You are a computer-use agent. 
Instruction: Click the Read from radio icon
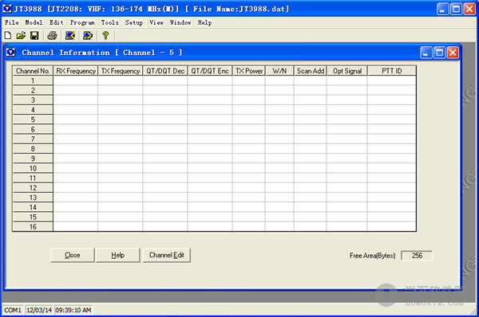point(70,36)
